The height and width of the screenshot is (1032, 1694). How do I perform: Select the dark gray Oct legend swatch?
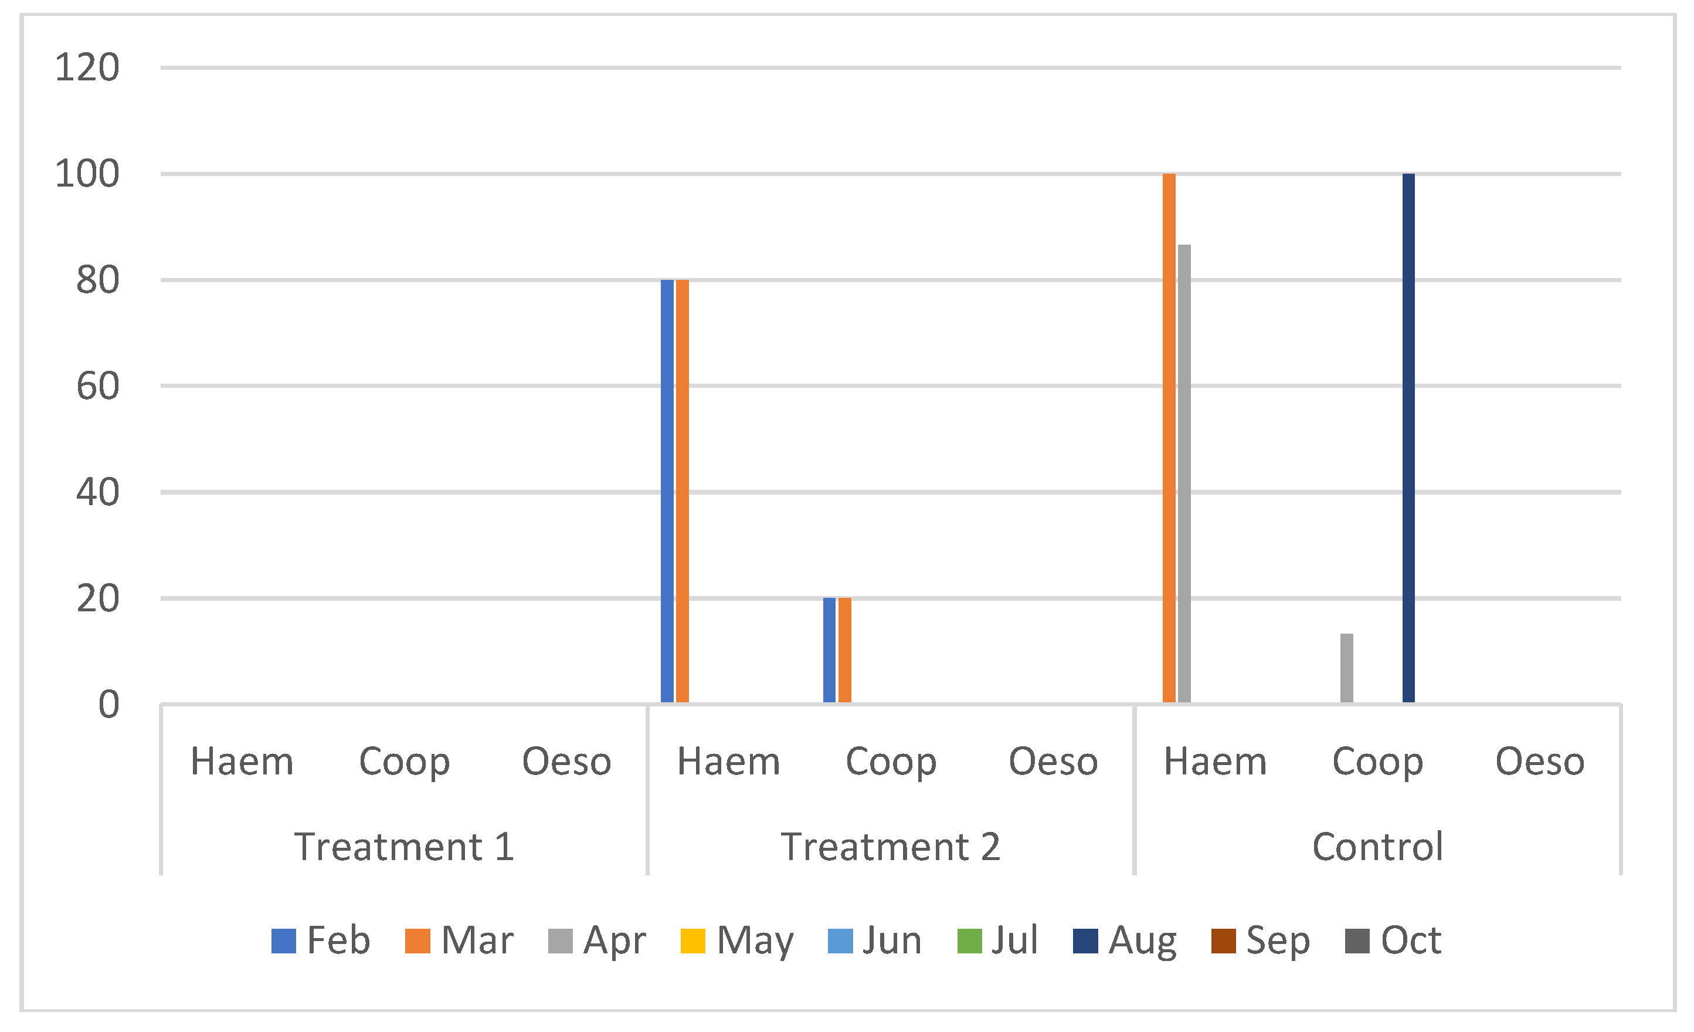[1357, 941]
